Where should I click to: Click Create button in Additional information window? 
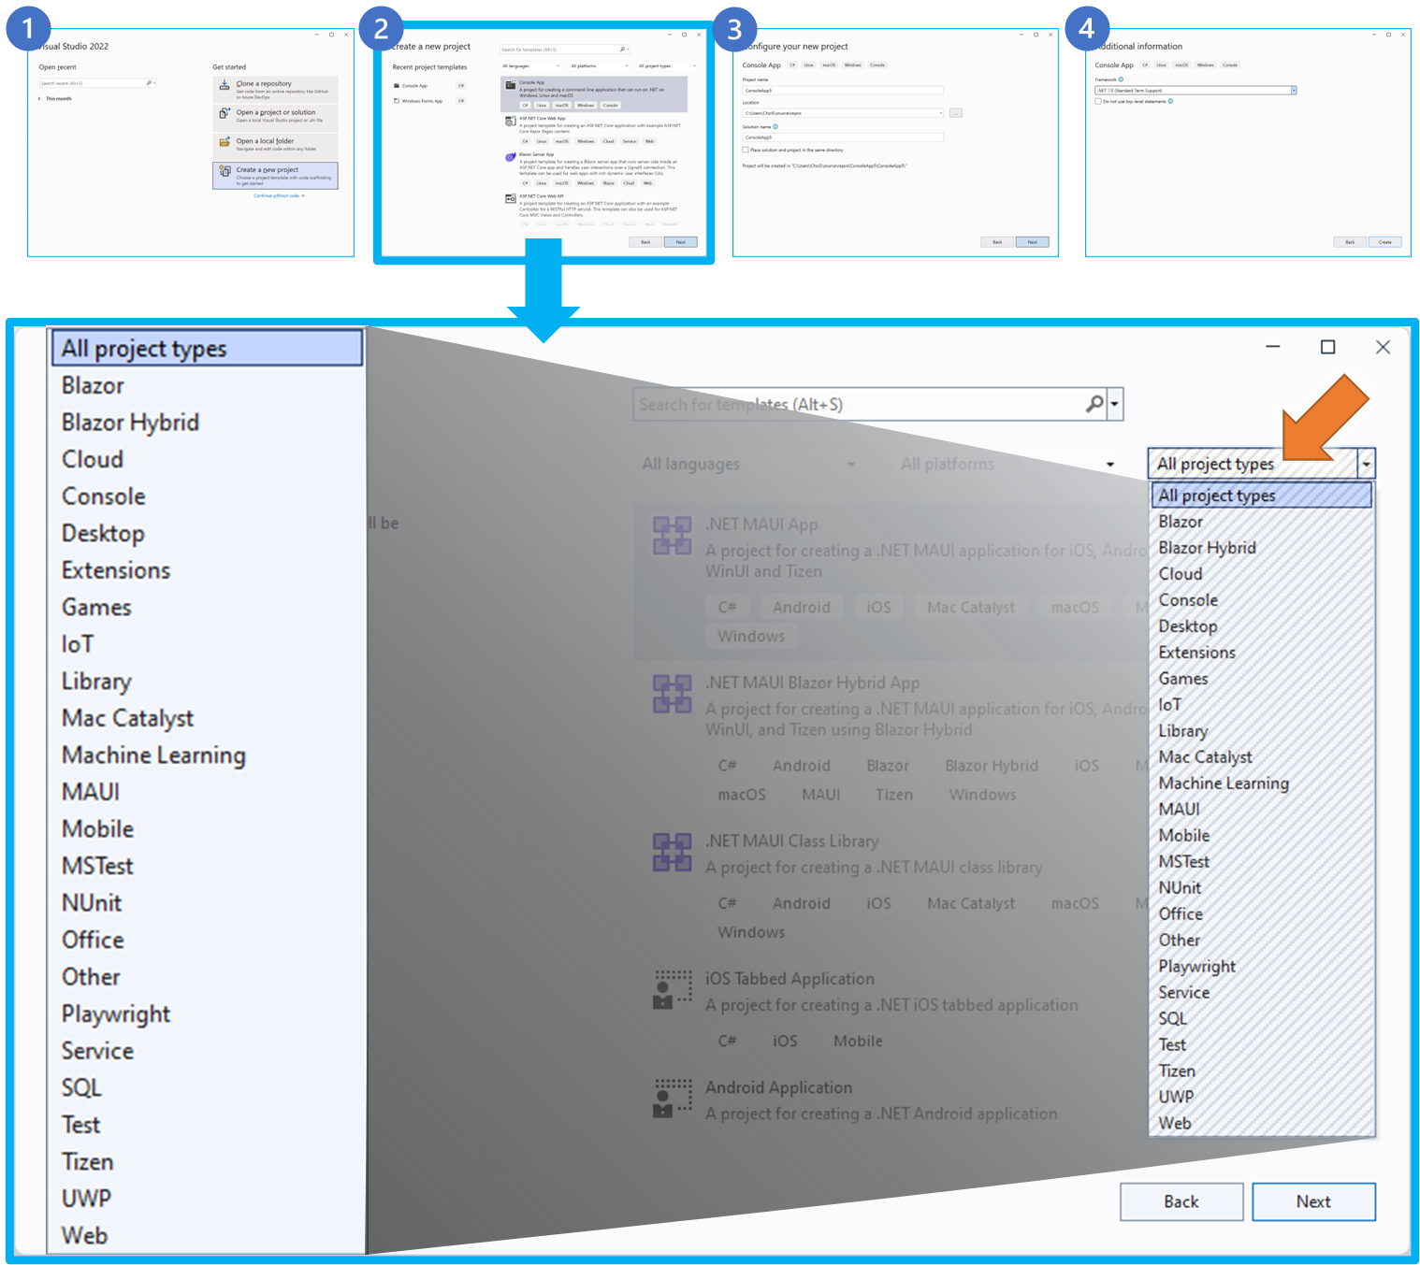click(x=1384, y=242)
